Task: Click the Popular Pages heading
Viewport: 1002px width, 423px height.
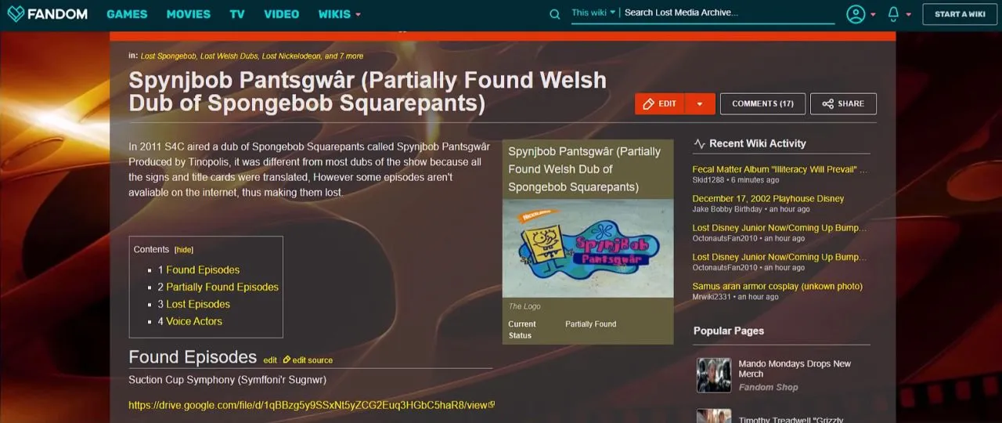Action: [729, 331]
